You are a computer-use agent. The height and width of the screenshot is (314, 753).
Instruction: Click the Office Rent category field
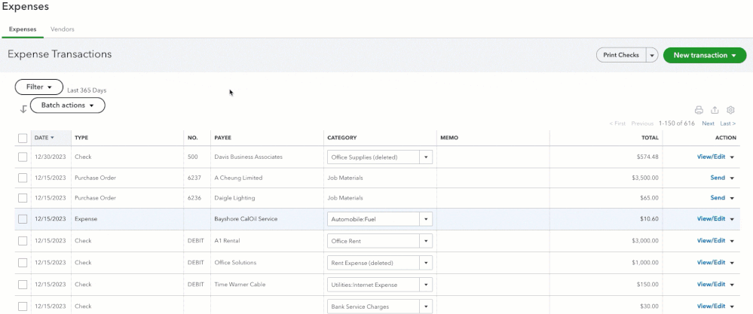coord(373,241)
